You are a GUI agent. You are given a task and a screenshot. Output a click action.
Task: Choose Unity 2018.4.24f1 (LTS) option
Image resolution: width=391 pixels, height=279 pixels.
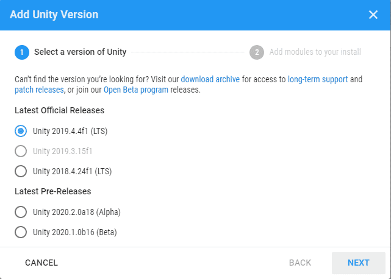[x=21, y=171]
